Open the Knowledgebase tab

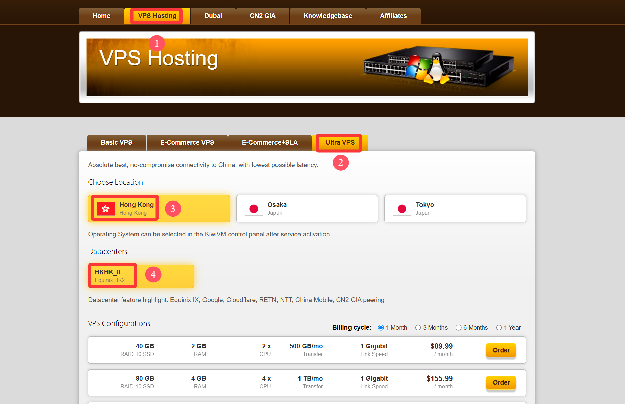tap(328, 16)
